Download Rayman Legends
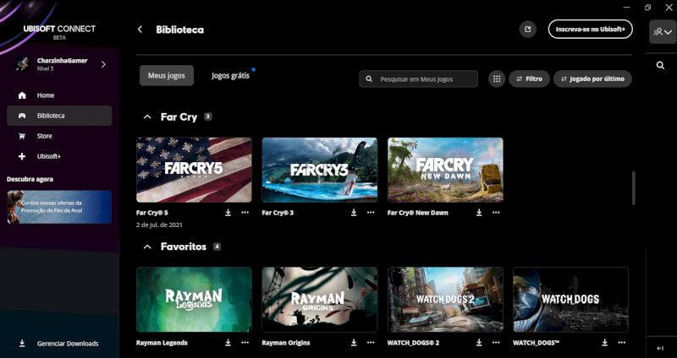Viewport: 677px width, 358px height. [x=228, y=343]
